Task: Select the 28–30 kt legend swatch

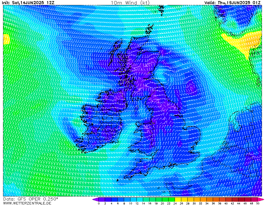Action: point(191,199)
